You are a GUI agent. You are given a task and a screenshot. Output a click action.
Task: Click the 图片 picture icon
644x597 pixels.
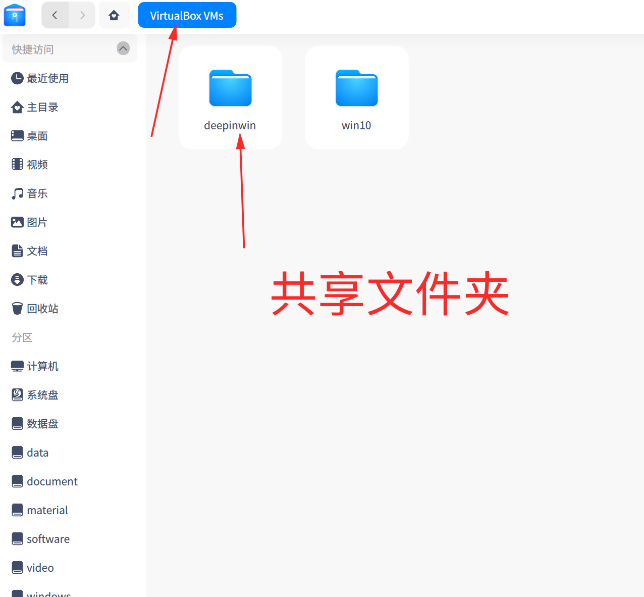point(17,222)
